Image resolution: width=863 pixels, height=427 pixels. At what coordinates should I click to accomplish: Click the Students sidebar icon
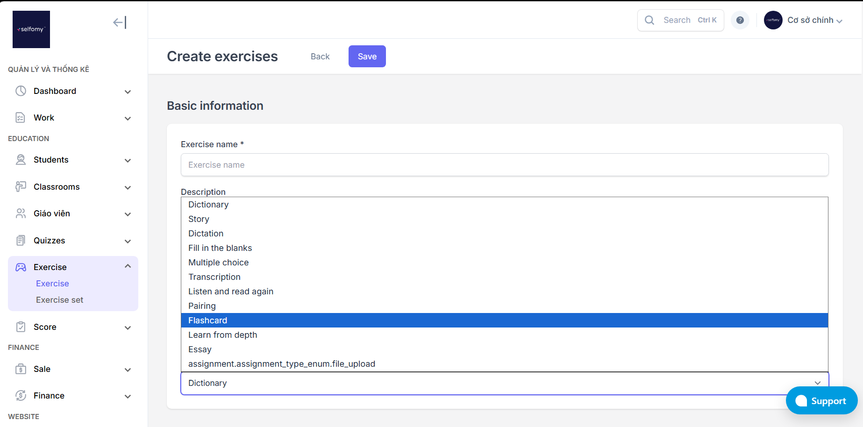(21, 160)
